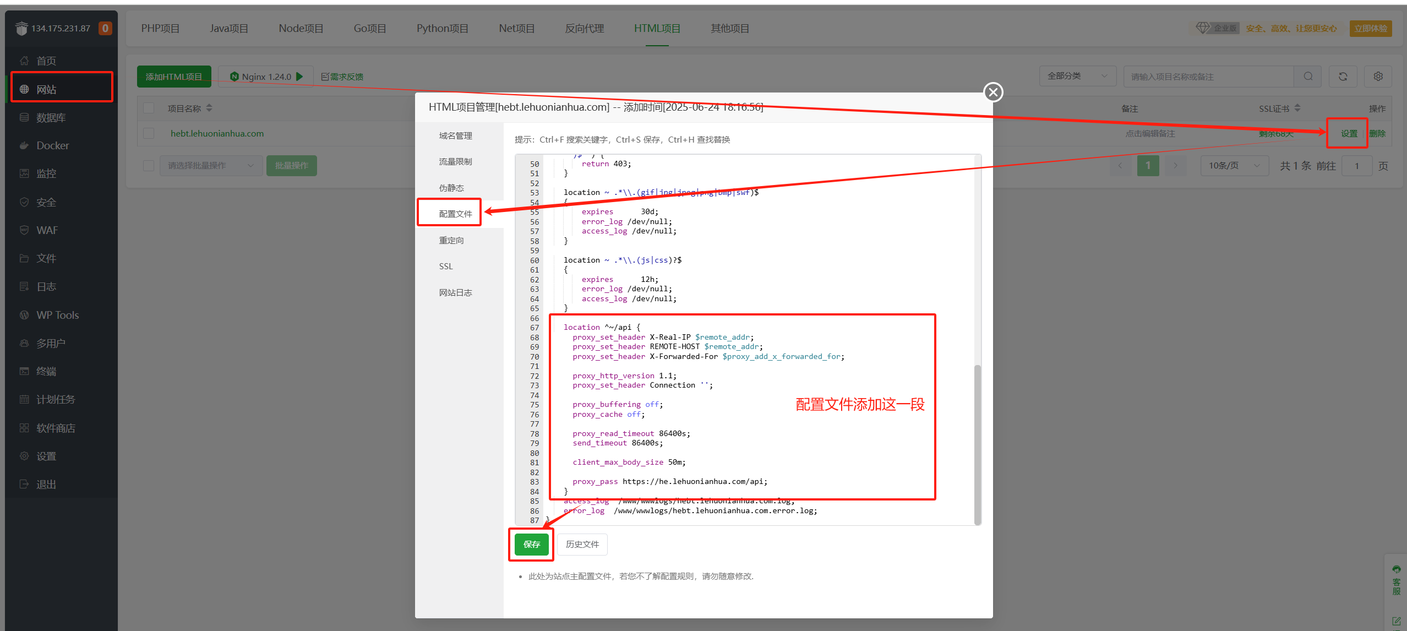Click the 立即体验 button

click(x=1371, y=28)
